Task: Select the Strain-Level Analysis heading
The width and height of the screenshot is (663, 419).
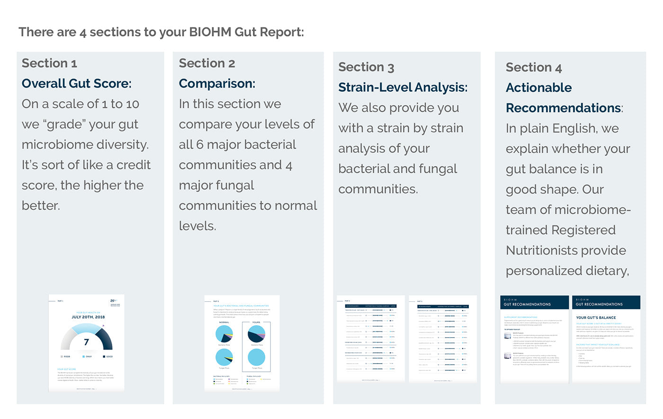Action: (x=403, y=87)
